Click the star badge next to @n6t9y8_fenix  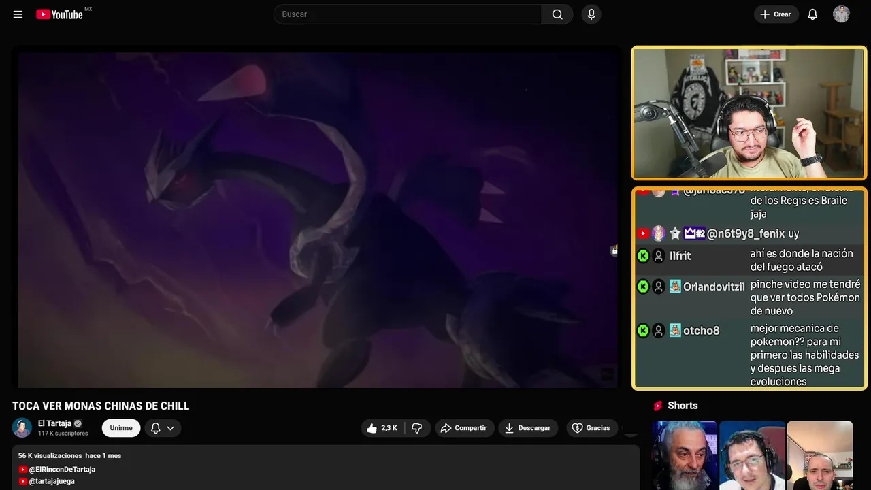click(x=675, y=234)
